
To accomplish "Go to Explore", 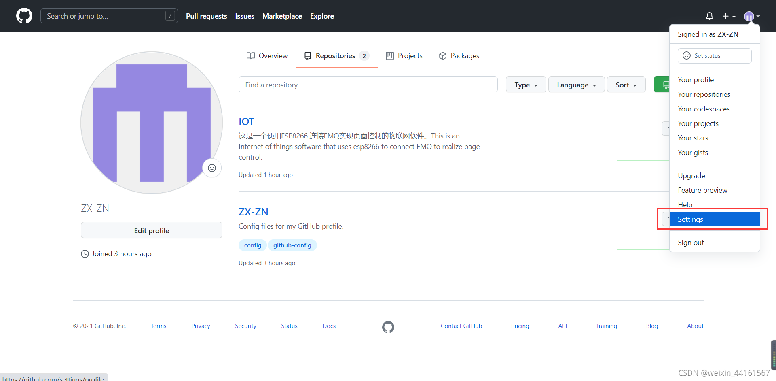I will click(x=322, y=16).
